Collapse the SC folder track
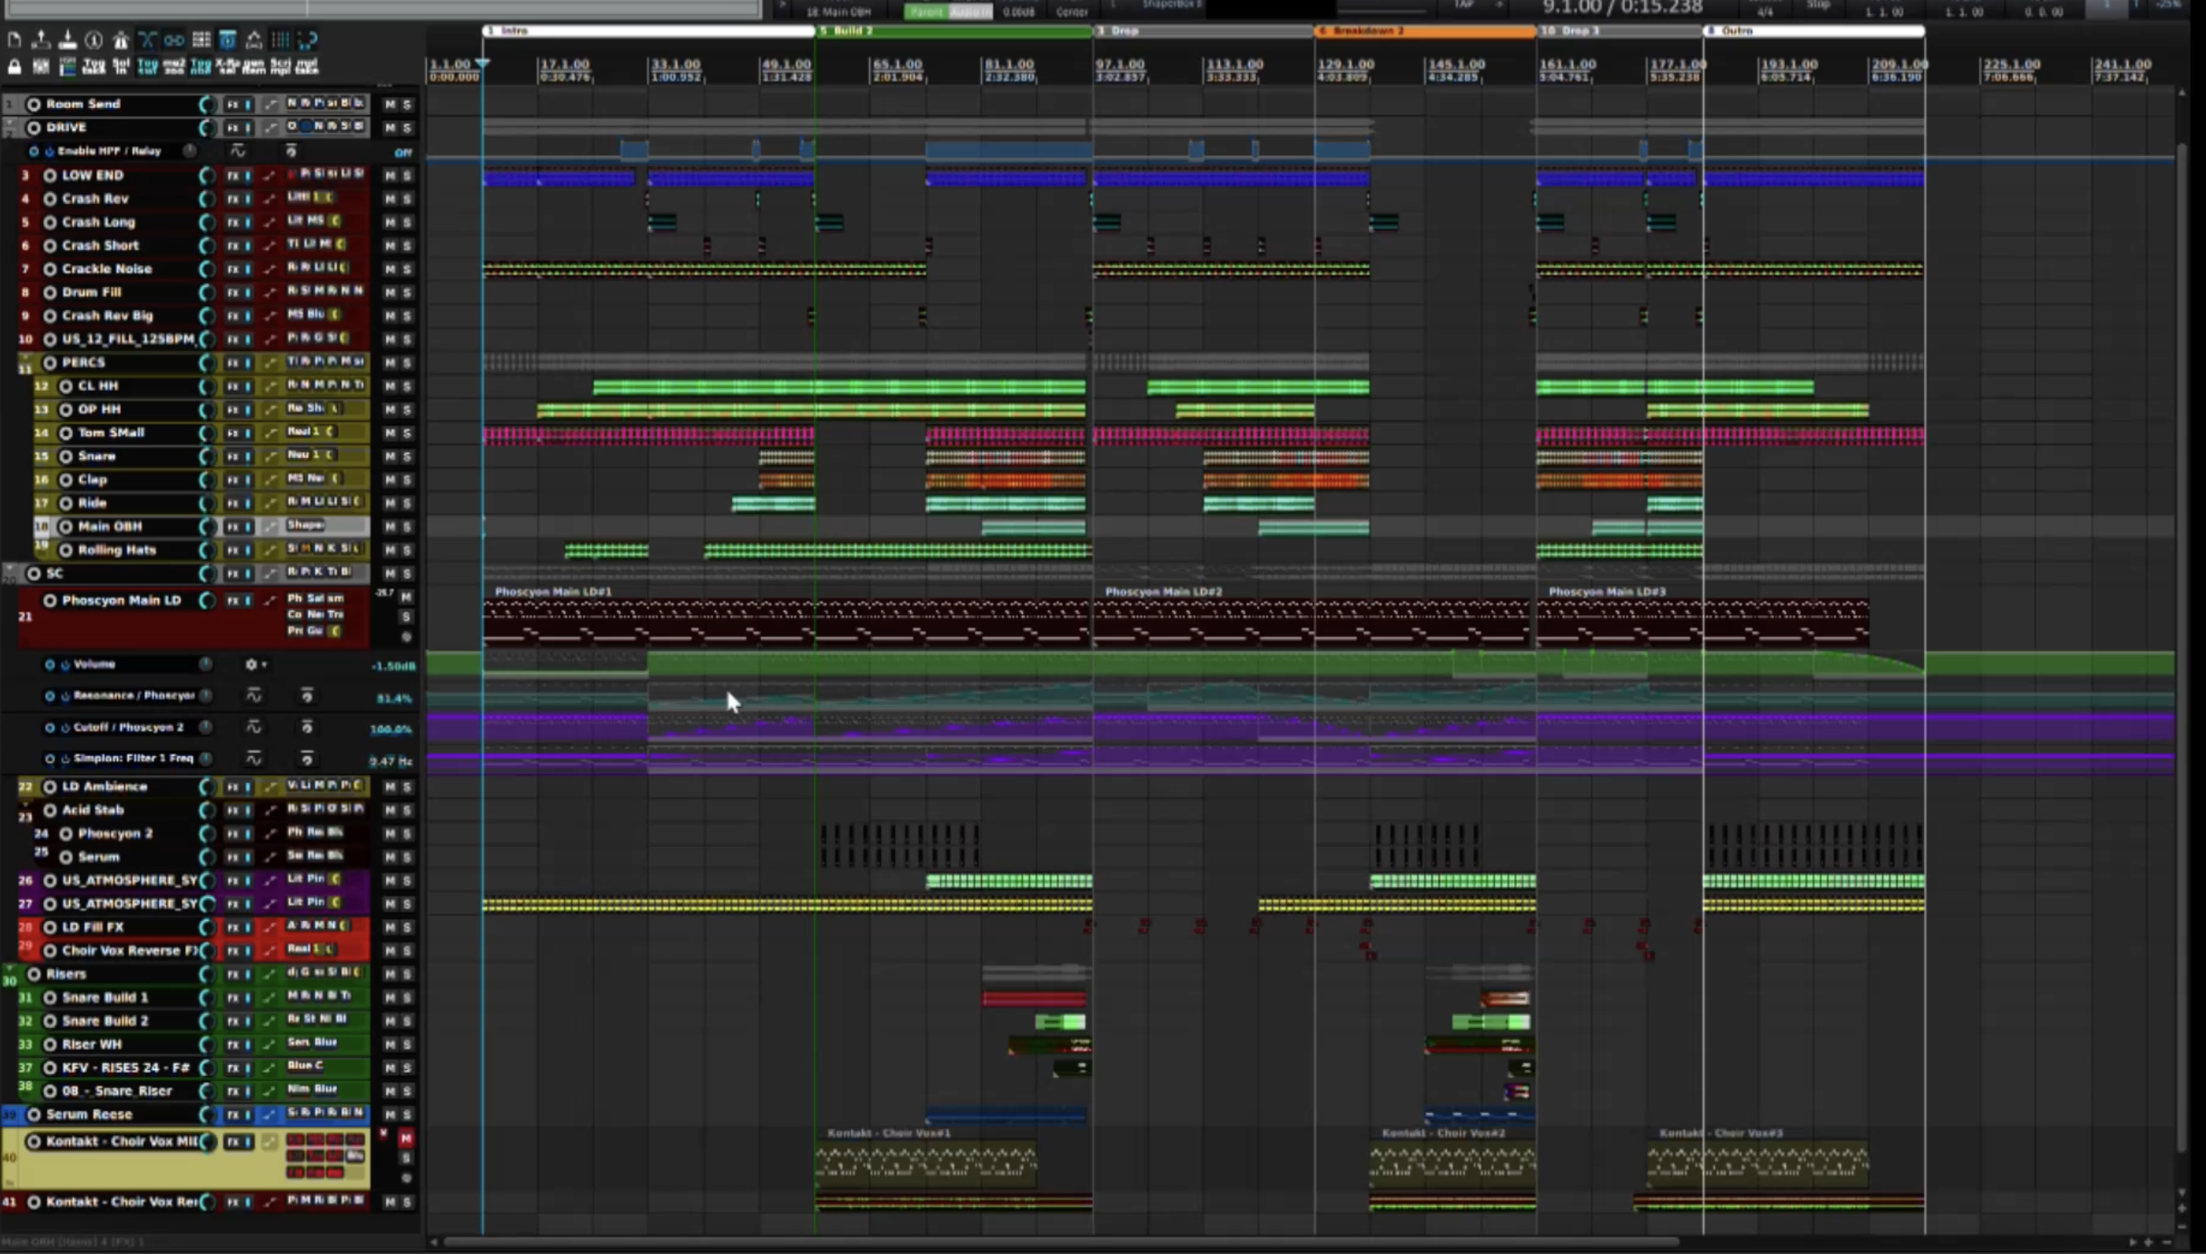 coord(10,569)
